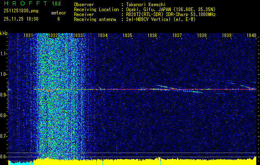Click the R820T2(RTL-SDR) SDR-Sharp receiver text

171,14
